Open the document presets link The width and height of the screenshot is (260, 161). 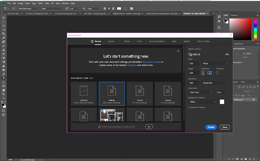(x=152, y=62)
